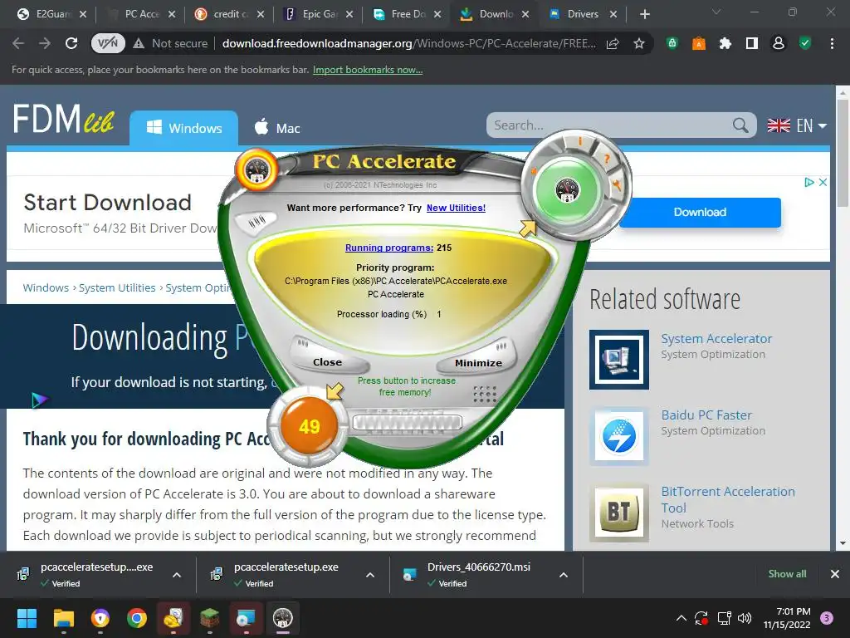Viewport: 850px width, 638px height.
Task: Open the Running programs link
Action: tap(389, 248)
